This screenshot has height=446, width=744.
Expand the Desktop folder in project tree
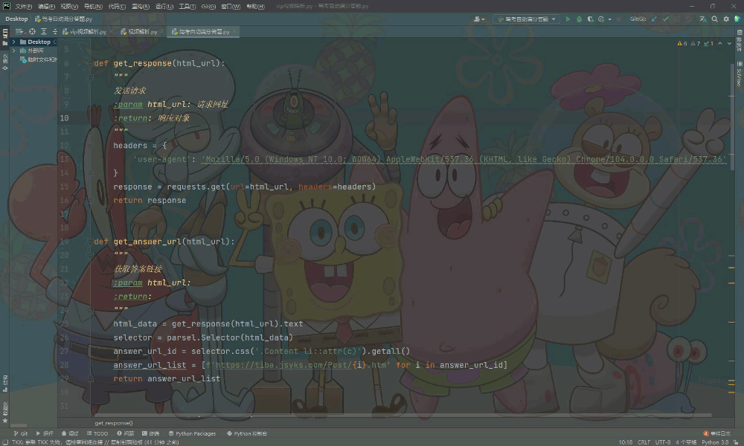click(x=13, y=42)
